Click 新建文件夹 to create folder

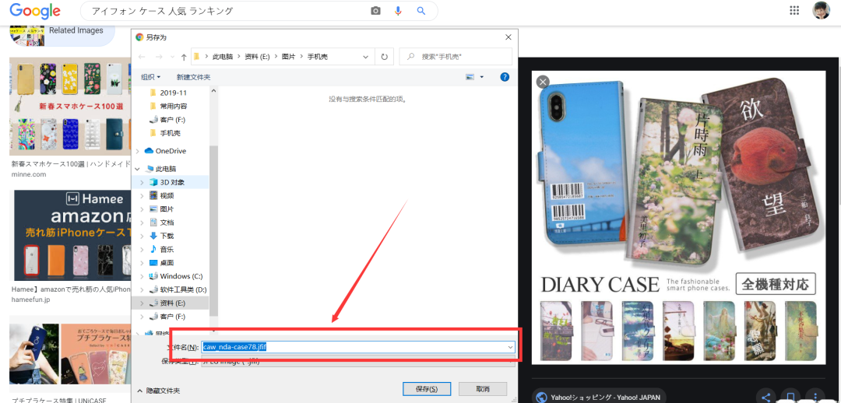pos(193,77)
